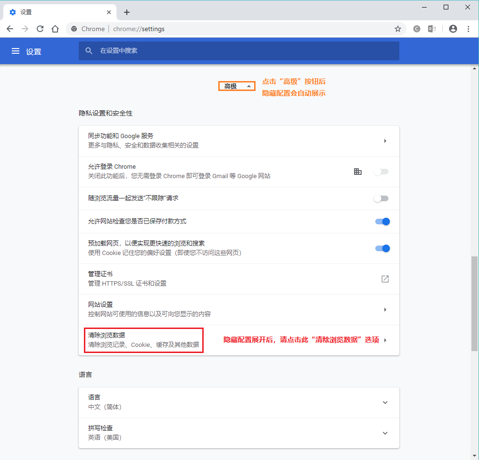The width and height of the screenshot is (479, 460).
Task: Expand the 语言 中文（简体） chevron
Action: [385, 402]
